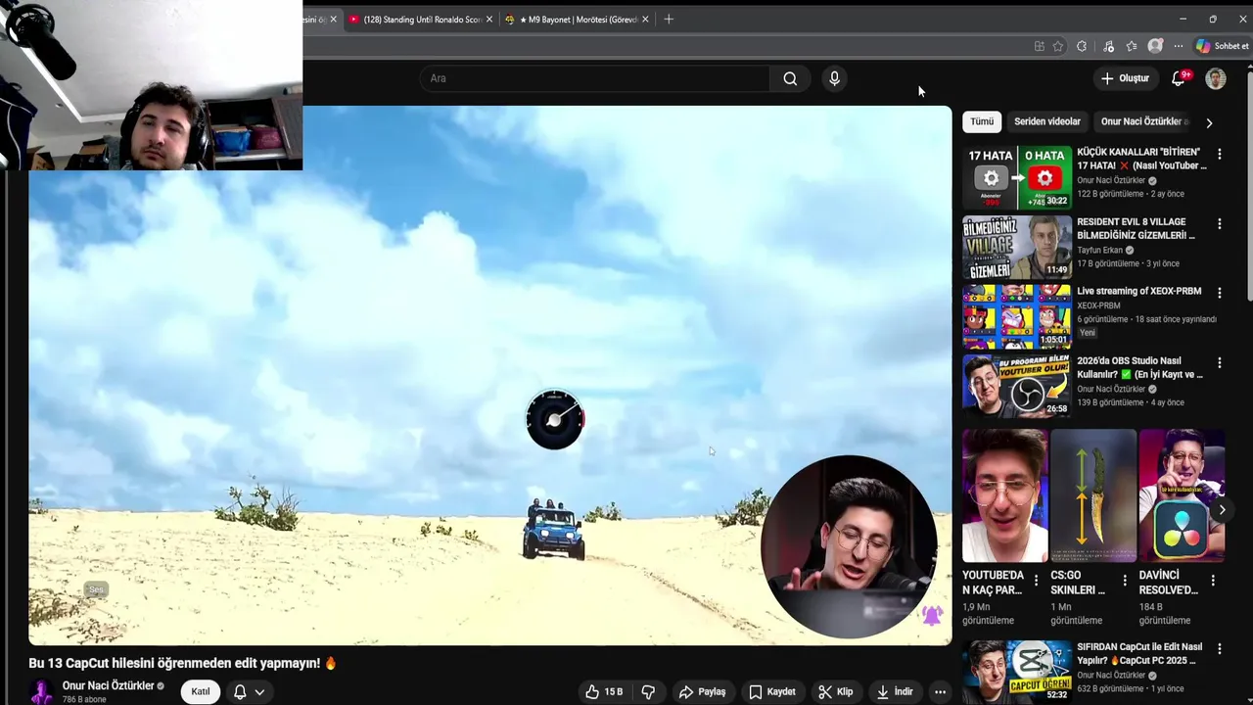This screenshot has width=1253, height=705.
Task: Open the DaVinci Resolve short
Action: coord(1182,495)
